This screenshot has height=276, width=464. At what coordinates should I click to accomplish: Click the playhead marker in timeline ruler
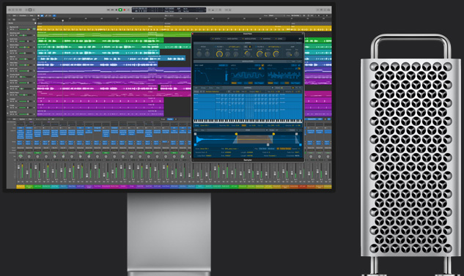[x=63, y=20]
